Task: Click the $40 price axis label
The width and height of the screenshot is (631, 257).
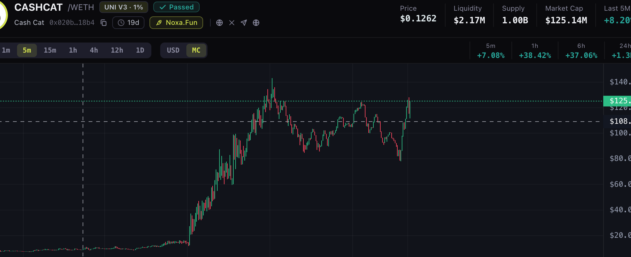Action: 620,210
